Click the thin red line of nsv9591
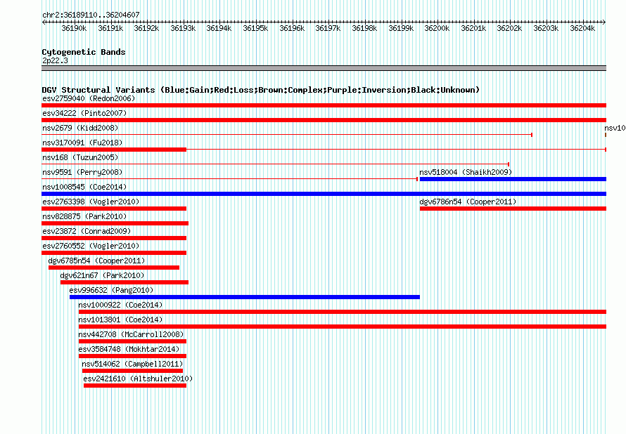This screenshot has height=434, width=626. tap(229, 179)
